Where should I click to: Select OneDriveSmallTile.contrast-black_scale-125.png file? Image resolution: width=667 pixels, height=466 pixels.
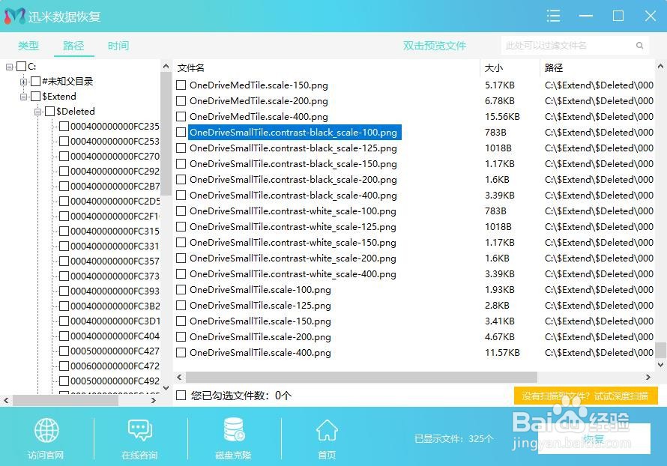(x=293, y=148)
